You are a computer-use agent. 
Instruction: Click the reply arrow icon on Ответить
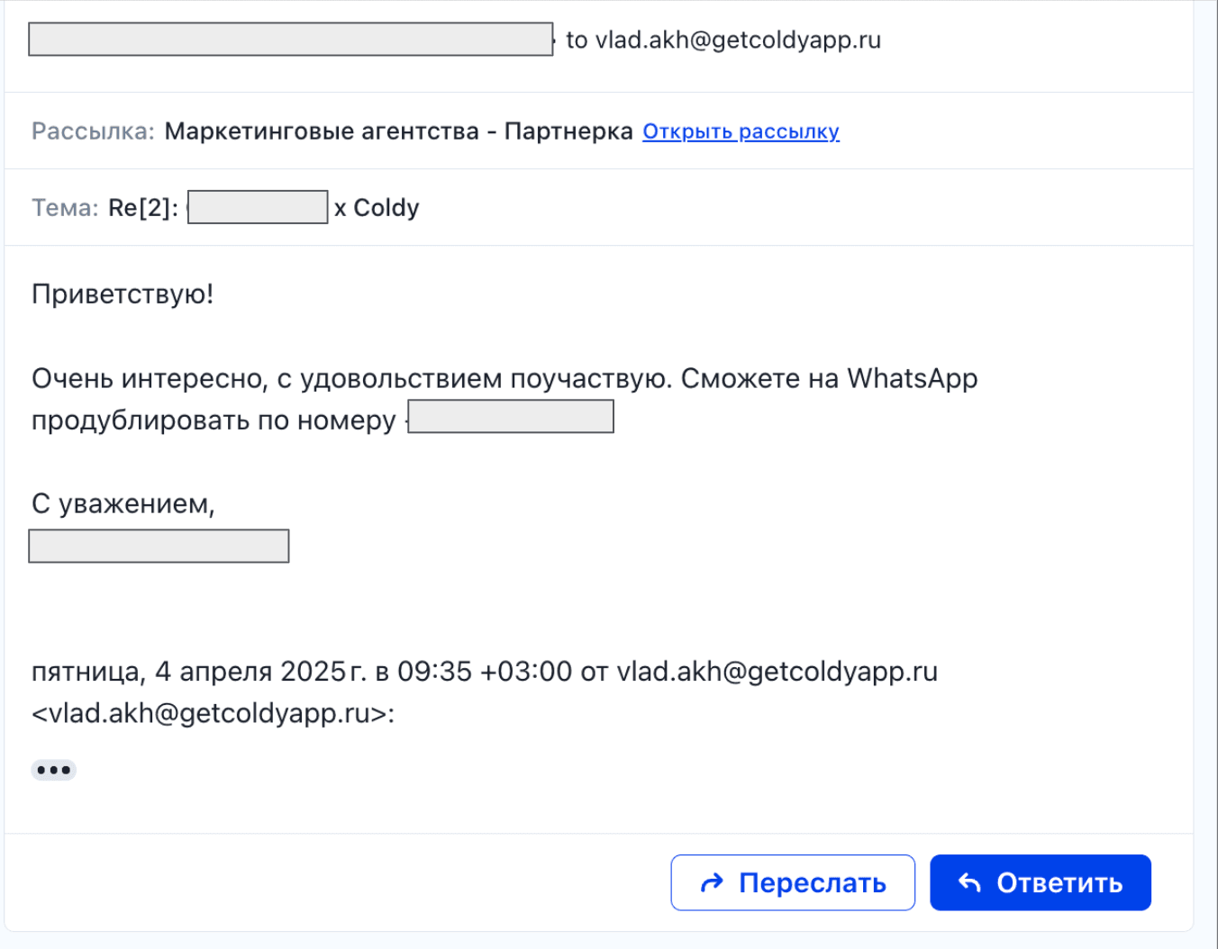(968, 882)
